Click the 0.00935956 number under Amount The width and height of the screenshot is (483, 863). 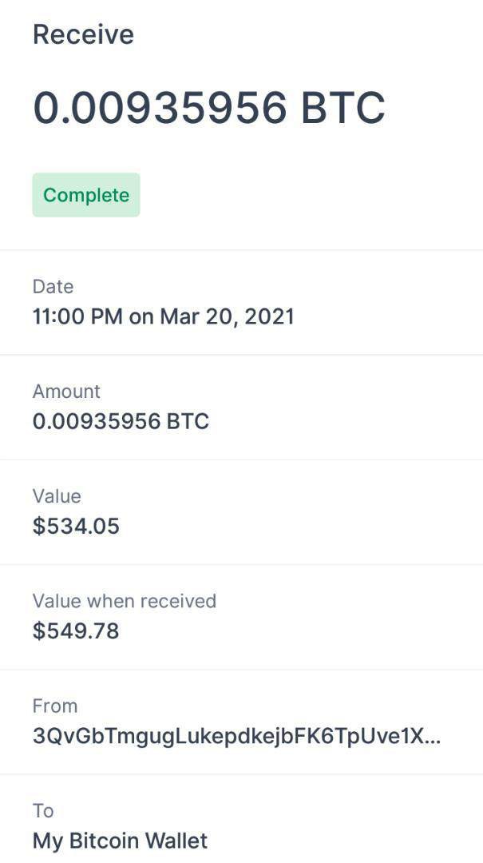[x=96, y=421]
